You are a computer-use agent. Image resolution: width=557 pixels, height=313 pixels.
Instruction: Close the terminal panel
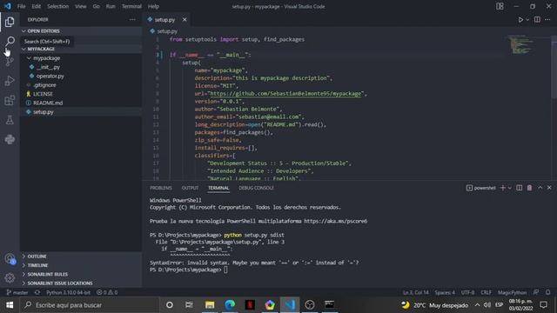tap(549, 188)
